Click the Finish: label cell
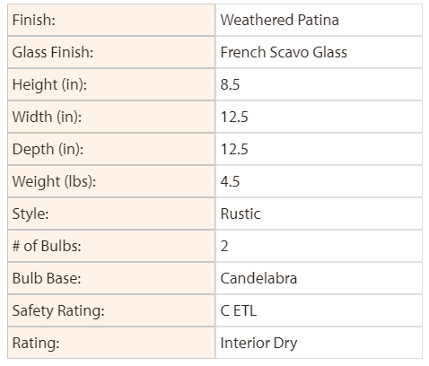This screenshot has width=429, height=366. point(111,20)
